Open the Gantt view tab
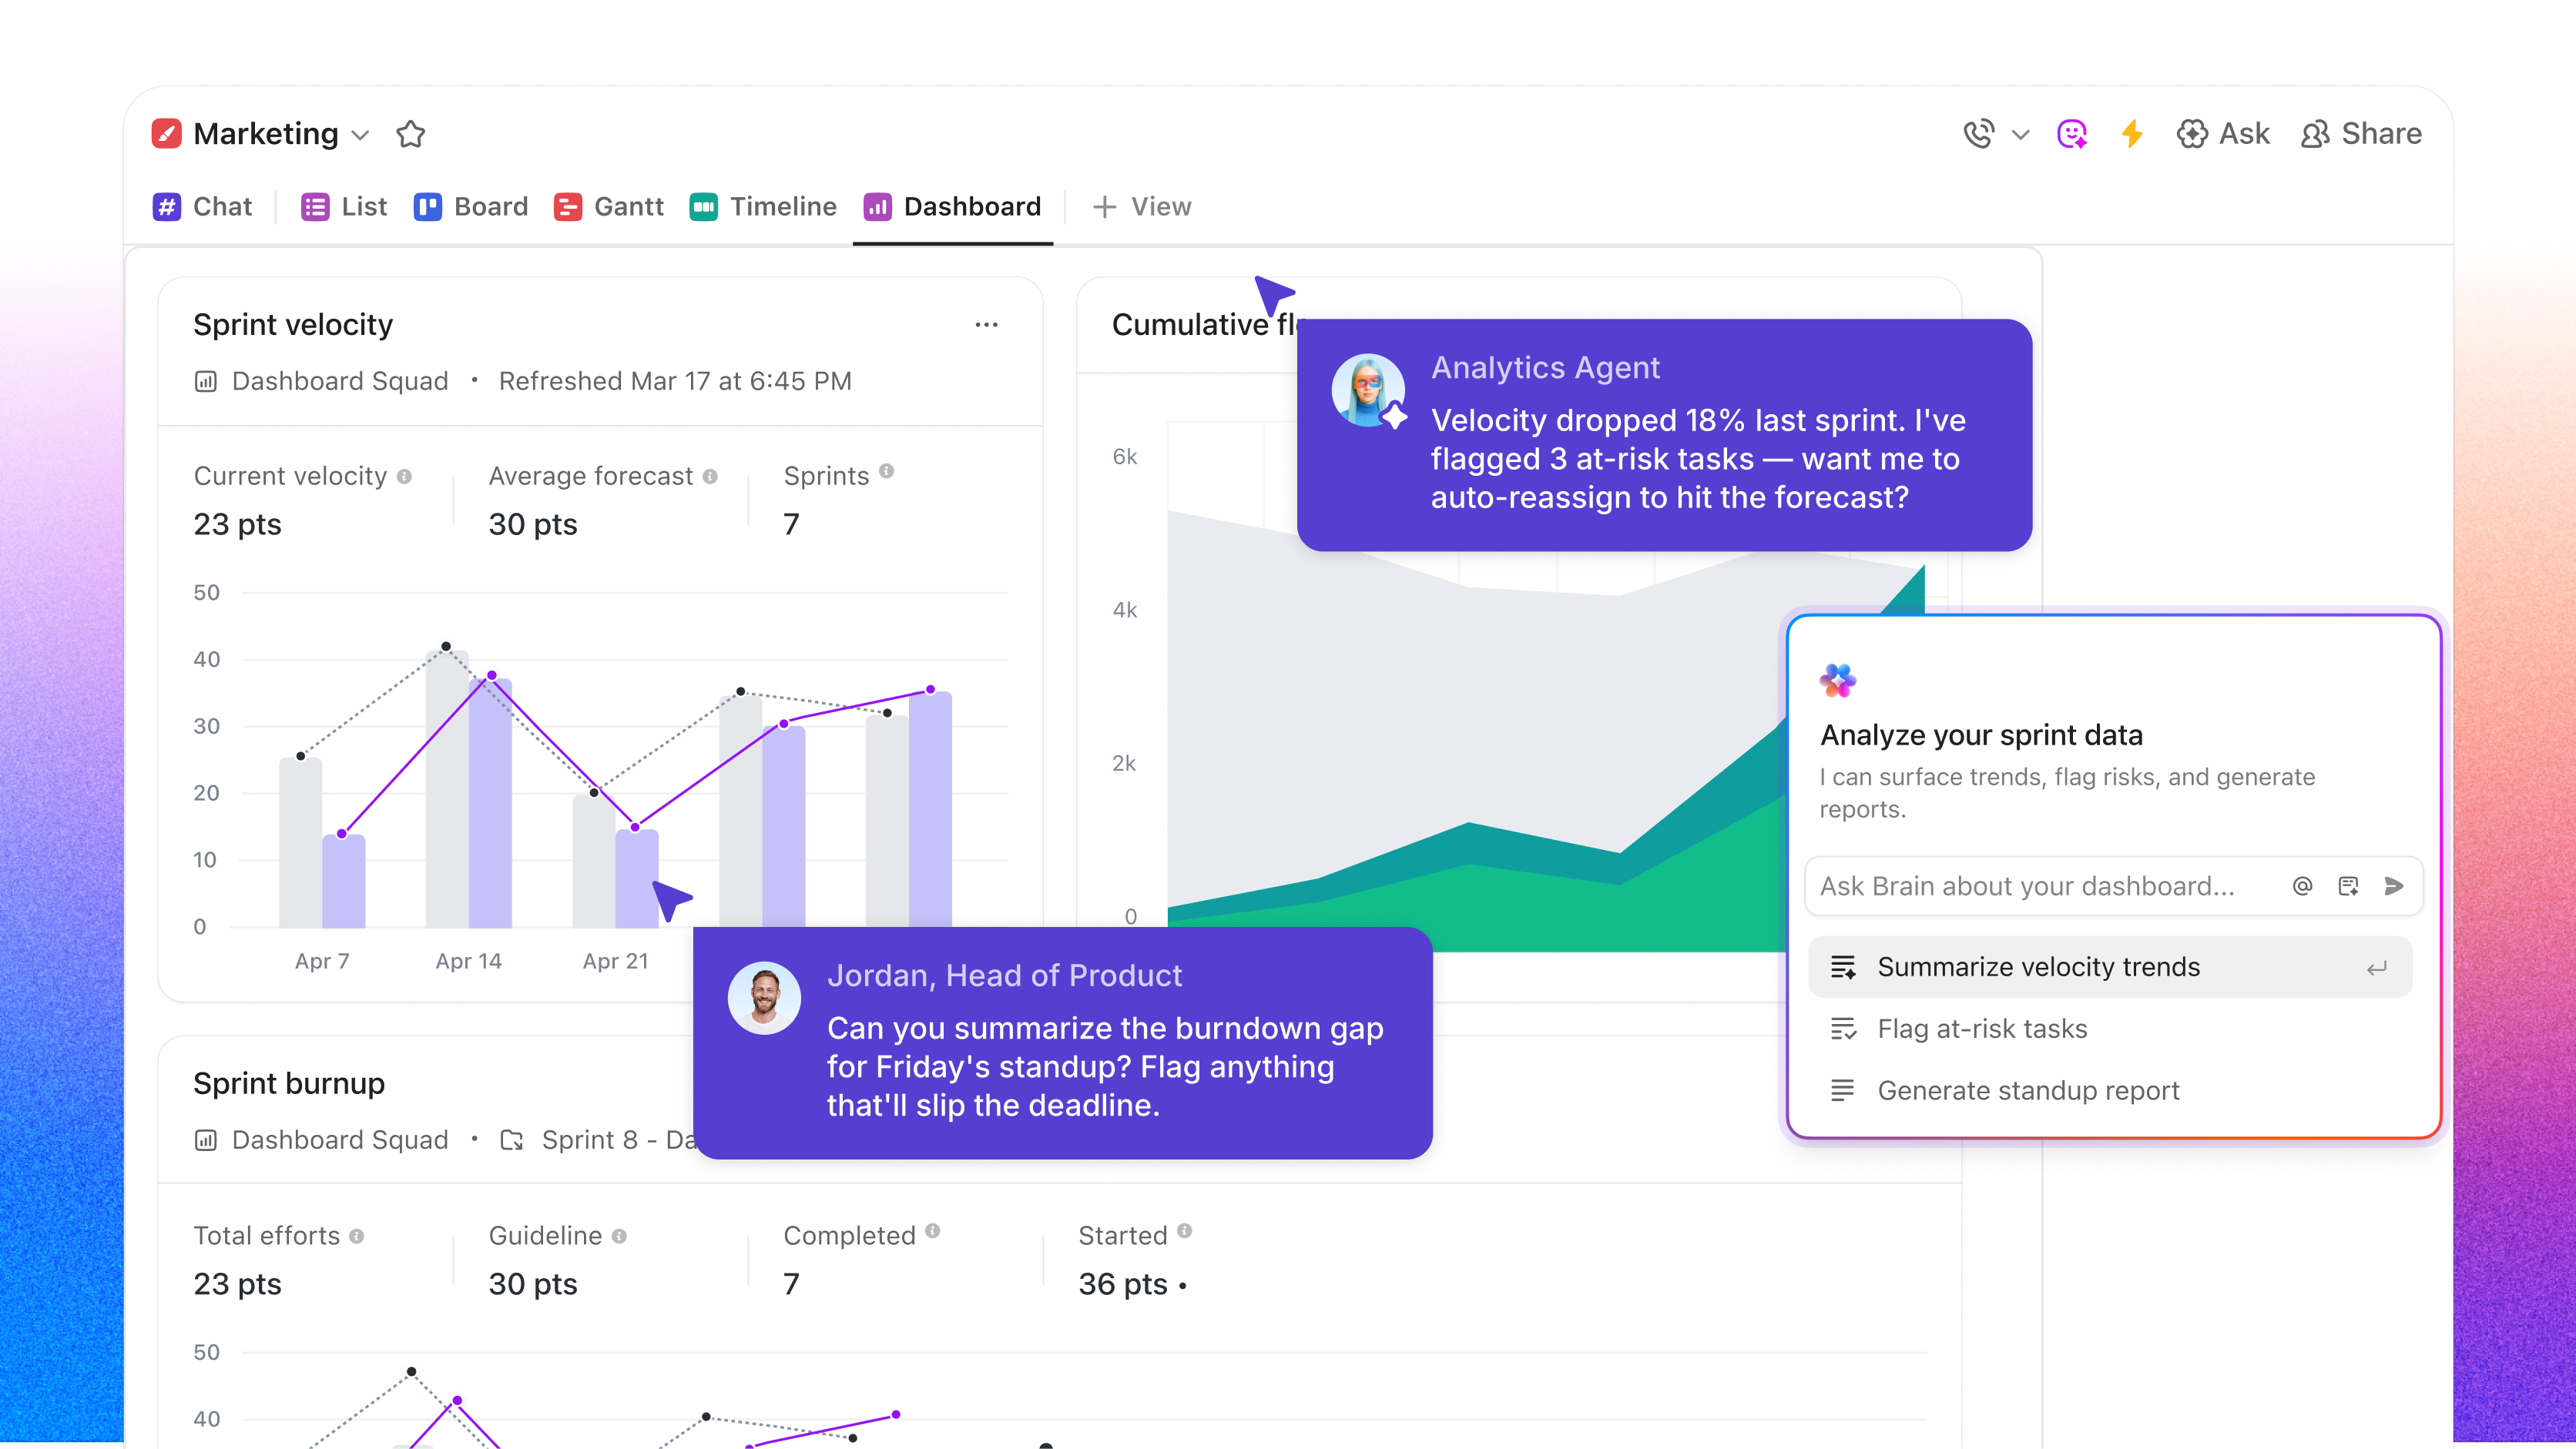This screenshot has height=1449, width=2576. [x=609, y=207]
